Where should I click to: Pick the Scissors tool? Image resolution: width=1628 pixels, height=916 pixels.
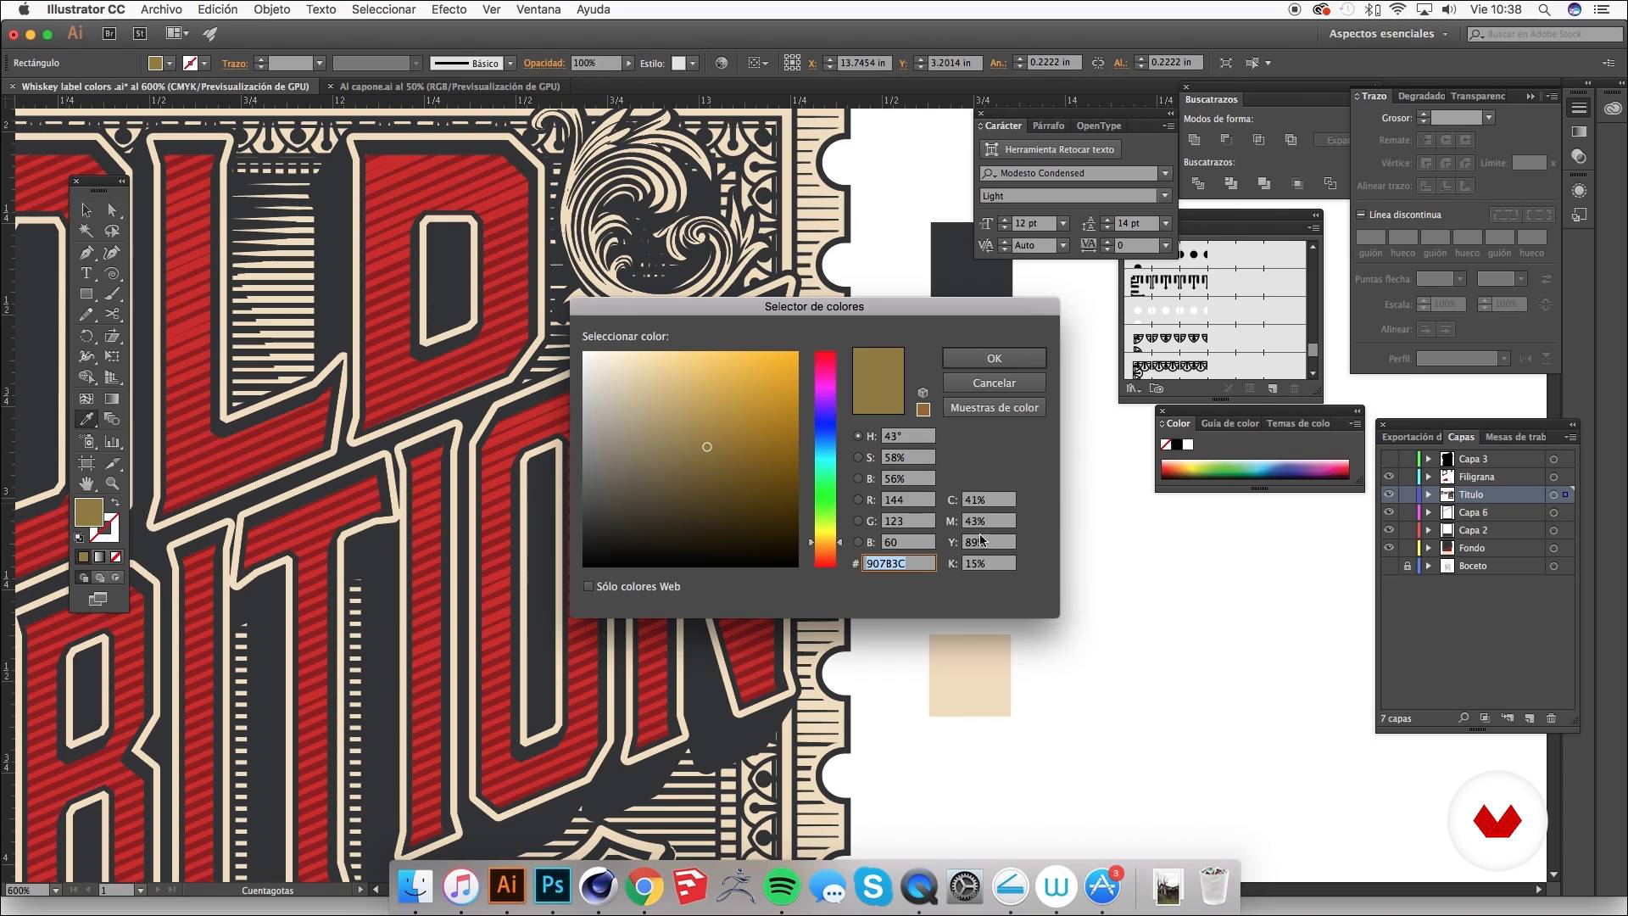[x=112, y=315]
